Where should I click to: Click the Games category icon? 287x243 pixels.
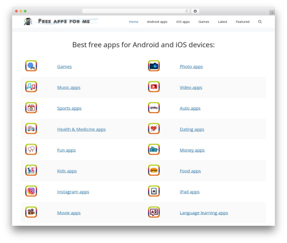pyautogui.click(x=31, y=66)
